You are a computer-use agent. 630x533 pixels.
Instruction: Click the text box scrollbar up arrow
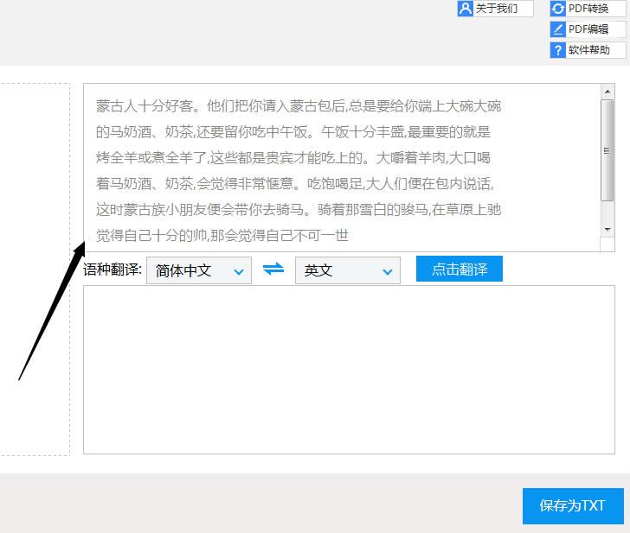pyautogui.click(x=607, y=92)
